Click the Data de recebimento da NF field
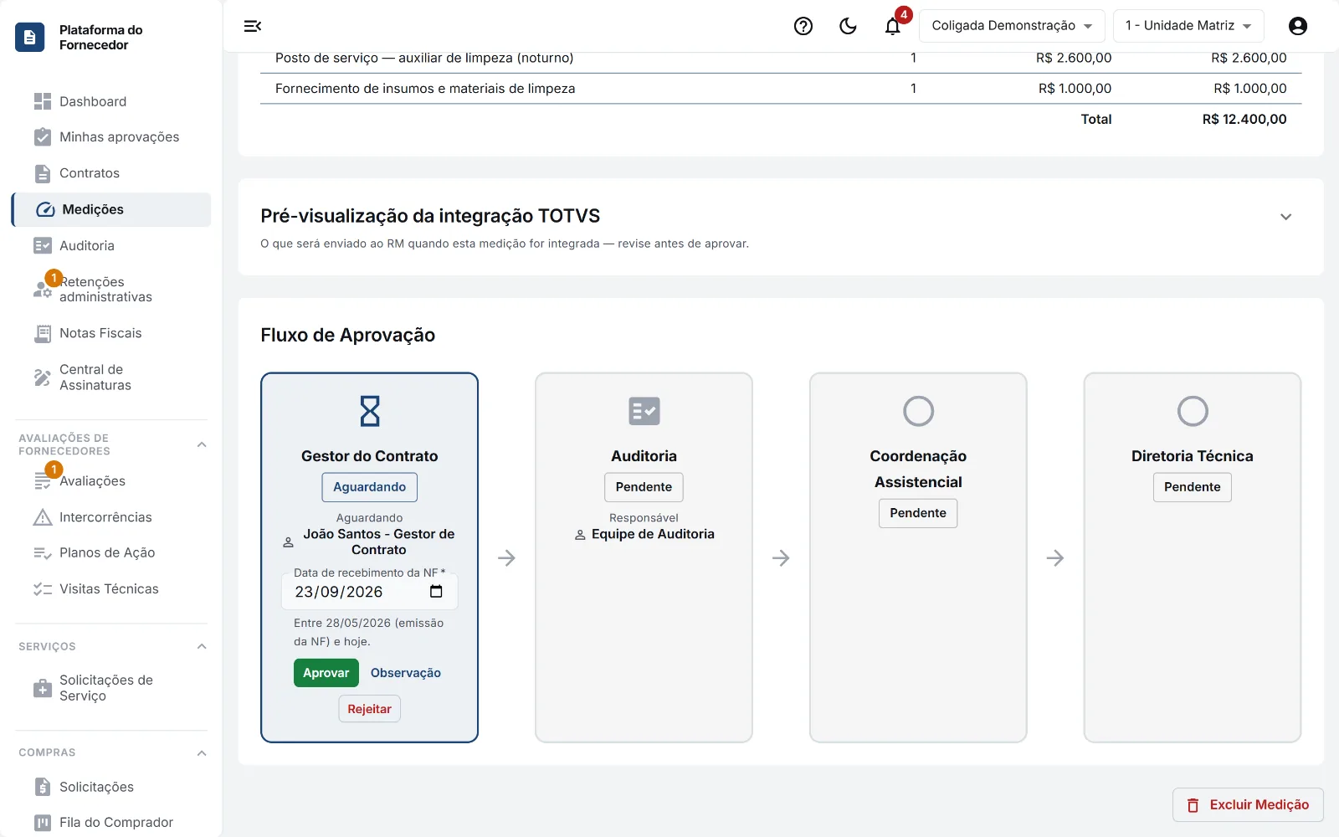 [370, 592]
